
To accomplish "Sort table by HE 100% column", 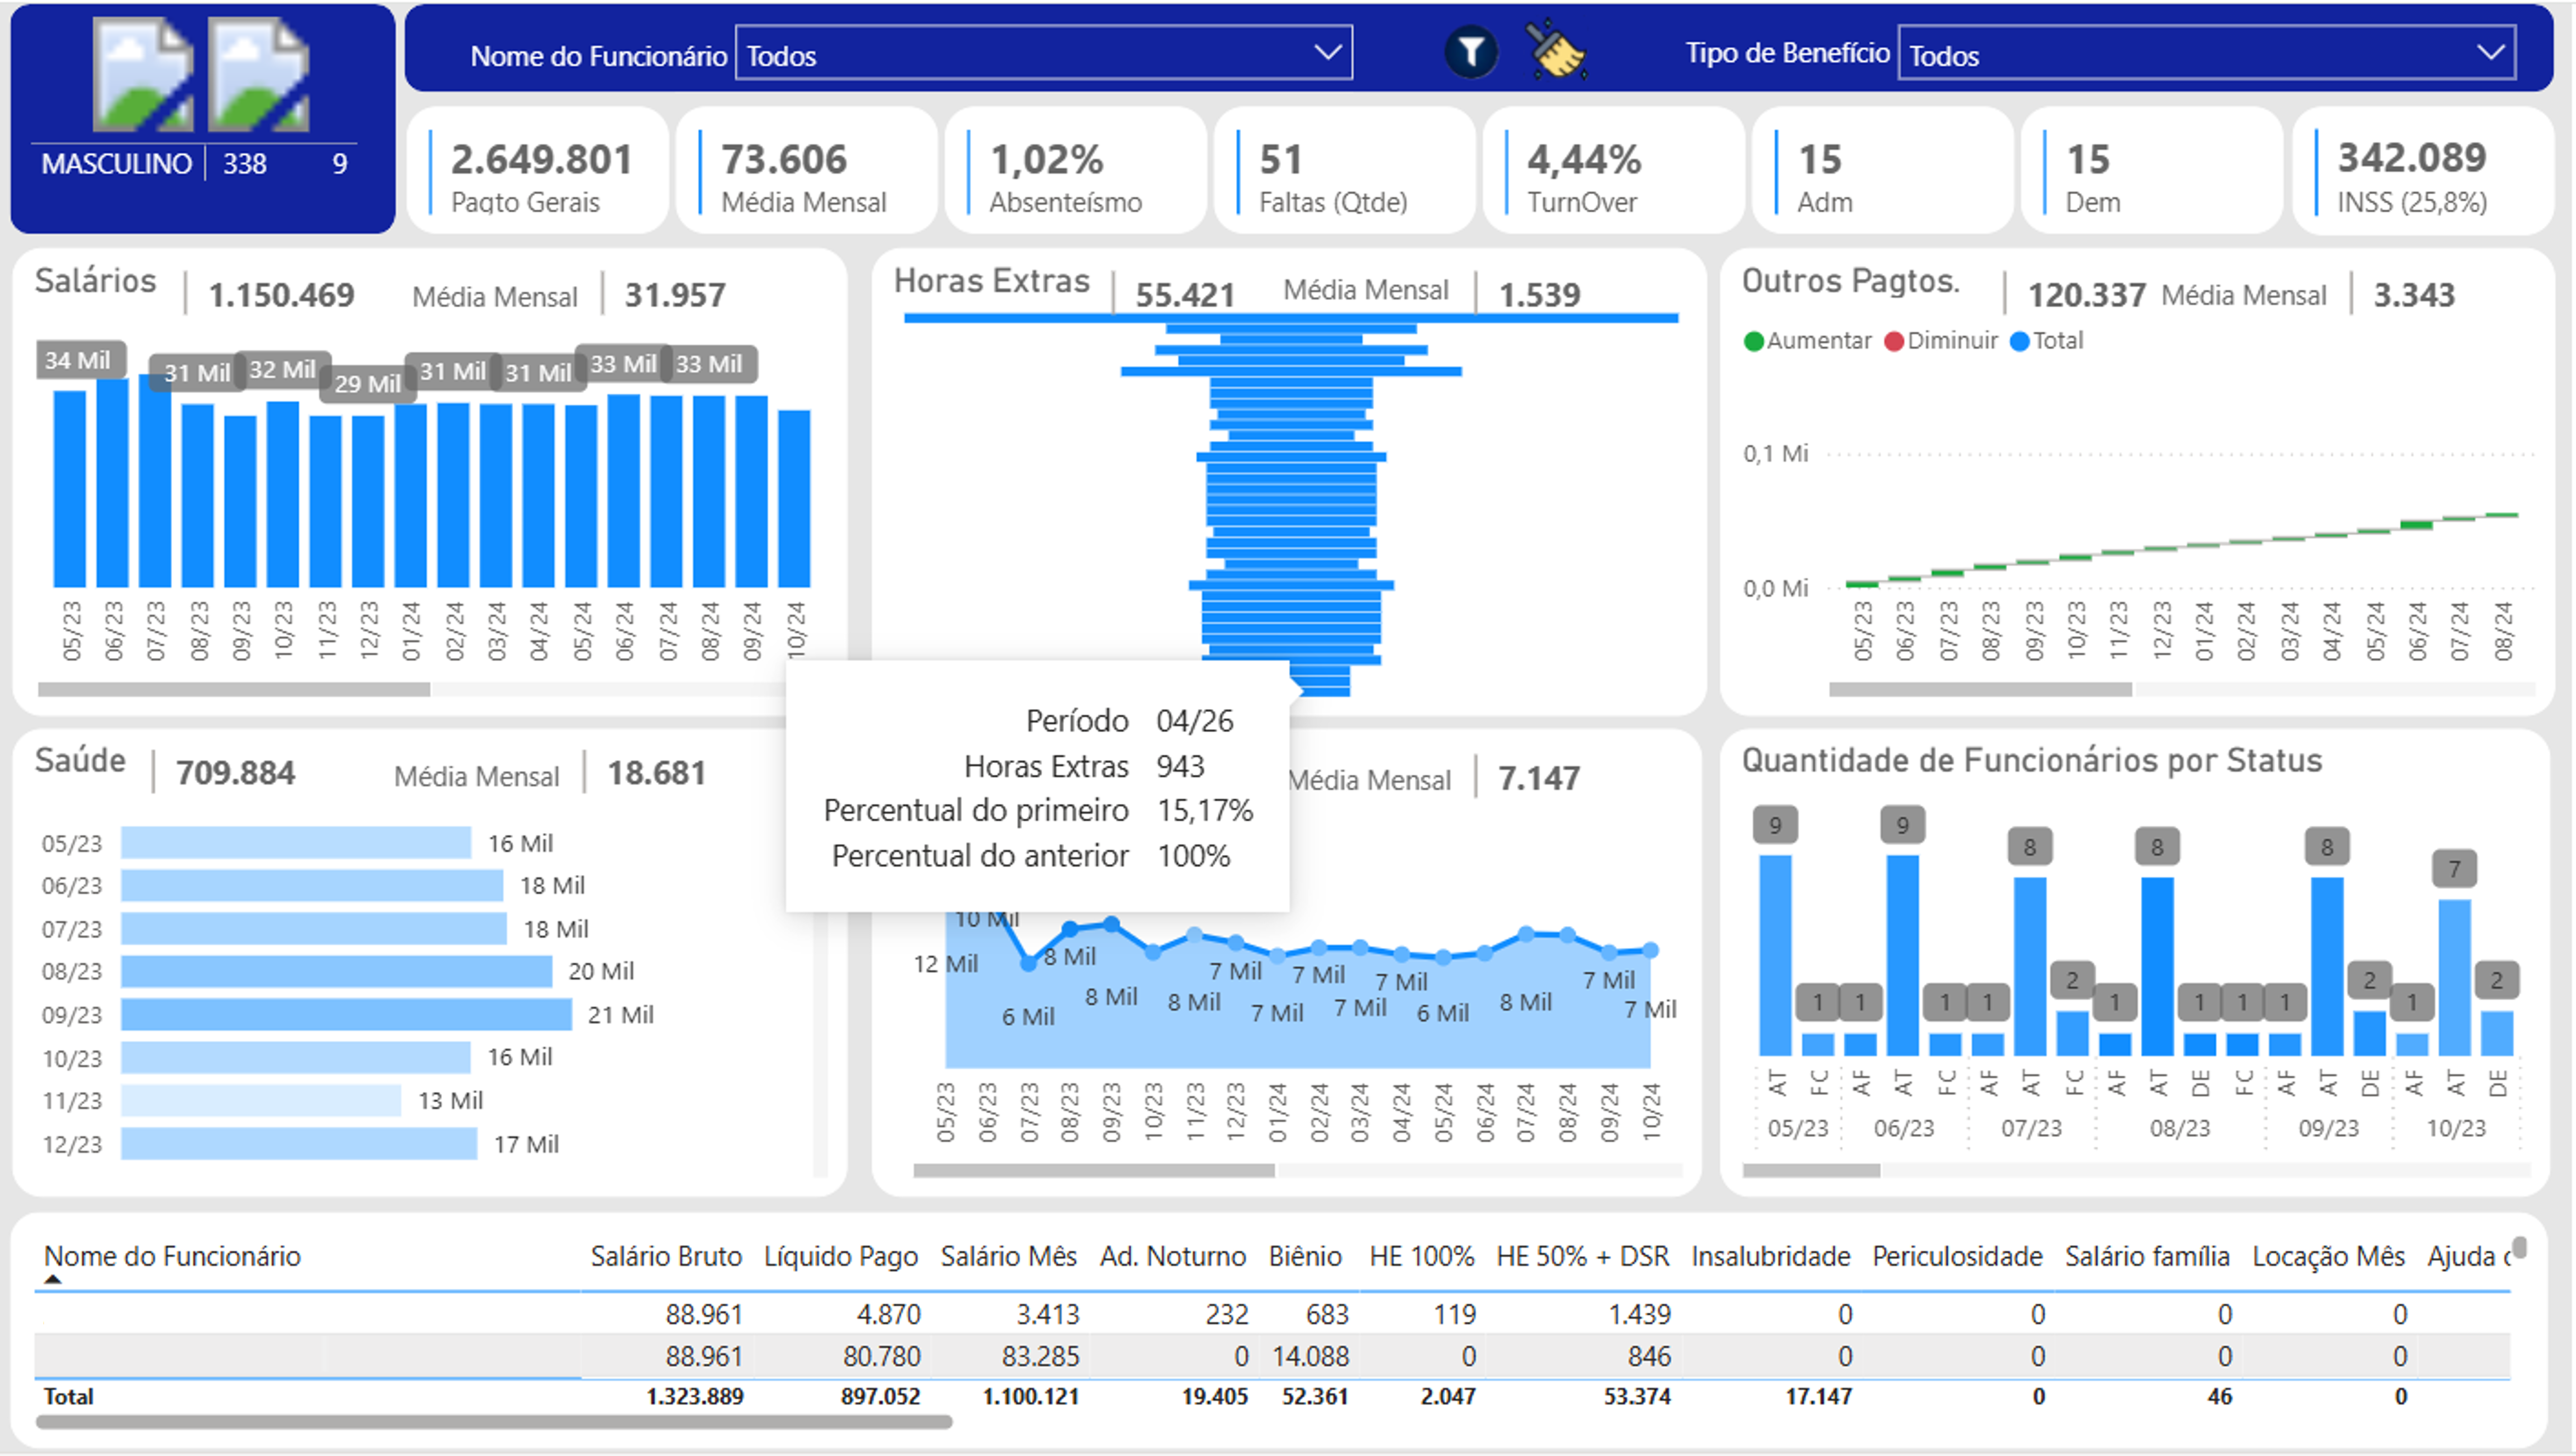I will pos(1422,1256).
